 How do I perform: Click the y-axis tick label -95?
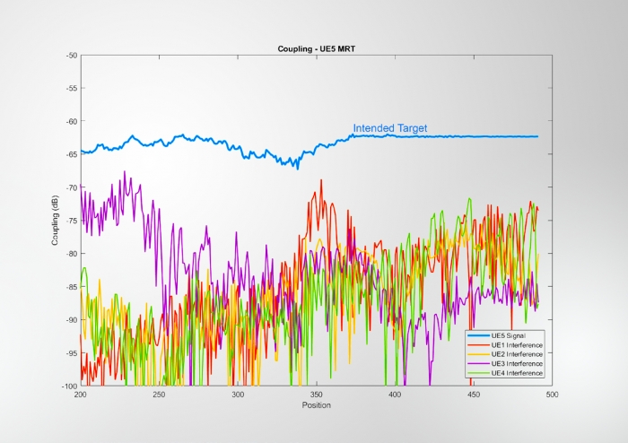[72, 353]
